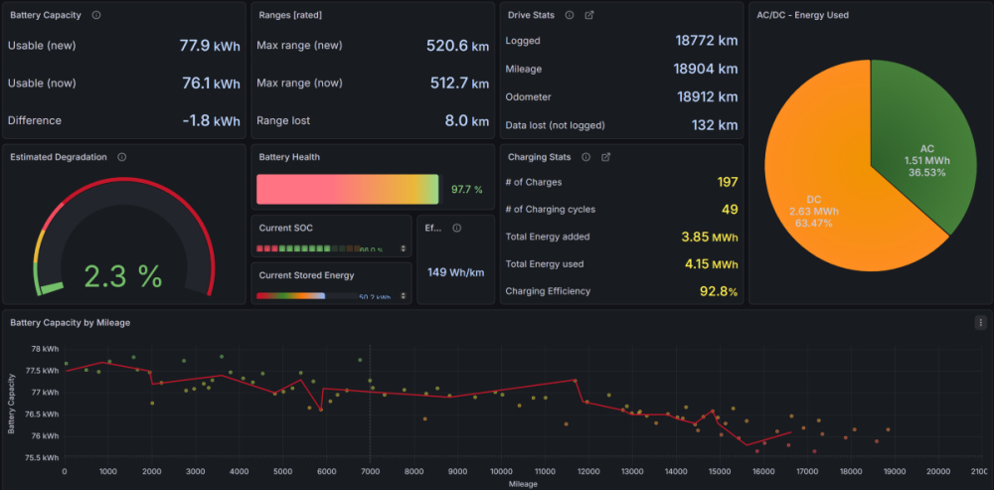Open the Drive Stats external link icon

pos(588,15)
